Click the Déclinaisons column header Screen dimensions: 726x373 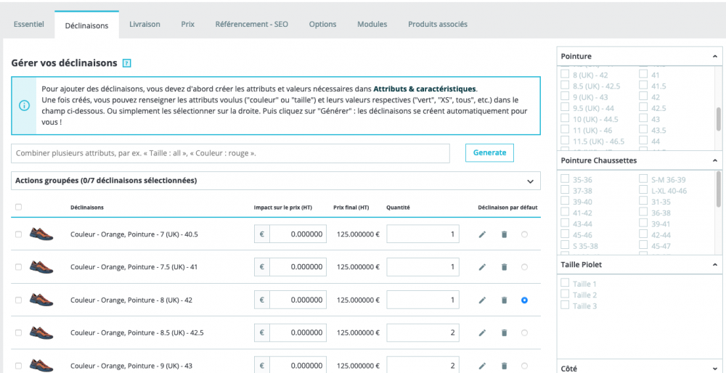pos(87,208)
